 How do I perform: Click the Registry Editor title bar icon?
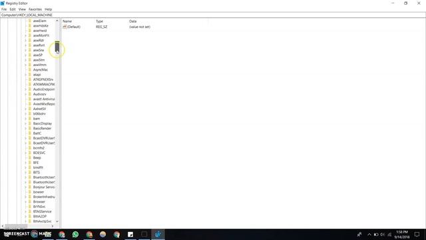click(x=3, y=3)
